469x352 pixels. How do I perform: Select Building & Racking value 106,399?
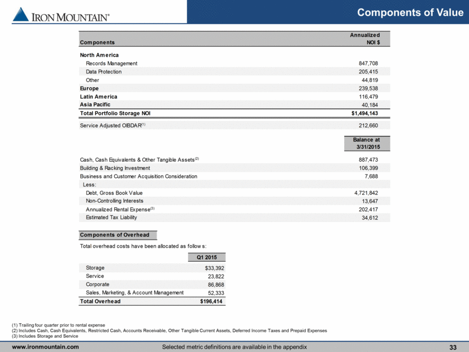tap(368, 168)
